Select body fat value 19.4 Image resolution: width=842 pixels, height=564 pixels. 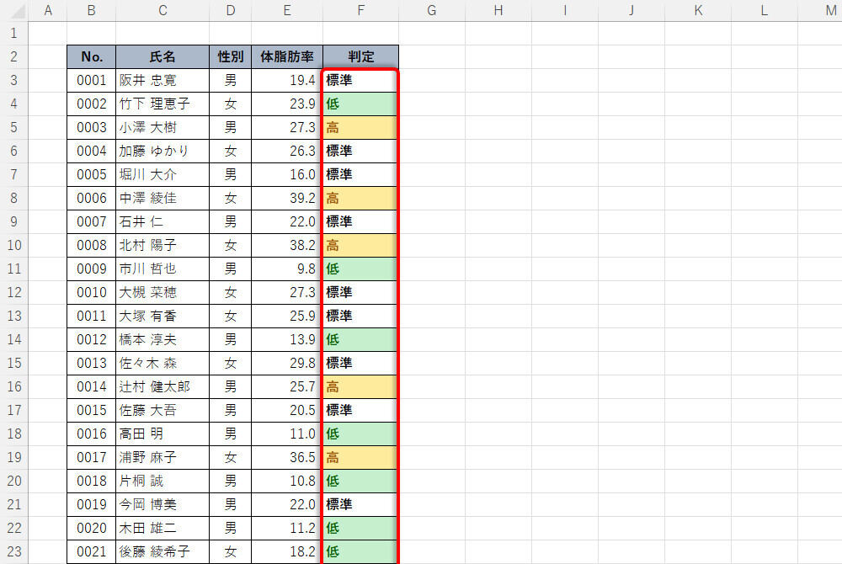coord(287,81)
